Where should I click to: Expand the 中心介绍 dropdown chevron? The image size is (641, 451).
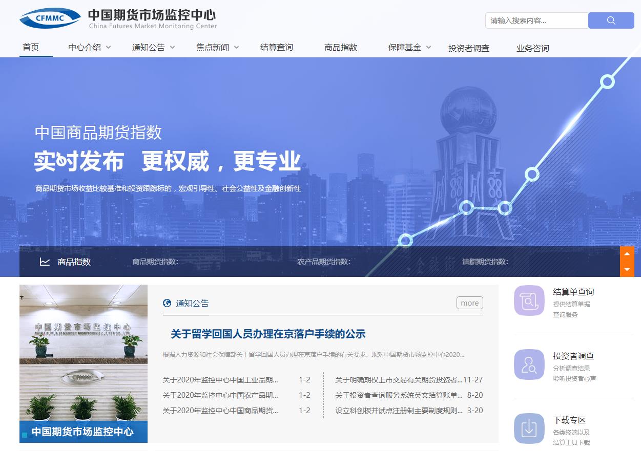click(109, 47)
